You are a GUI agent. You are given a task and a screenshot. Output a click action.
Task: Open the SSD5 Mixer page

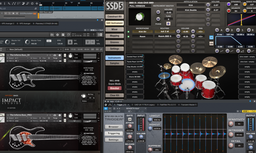point(114,29)
